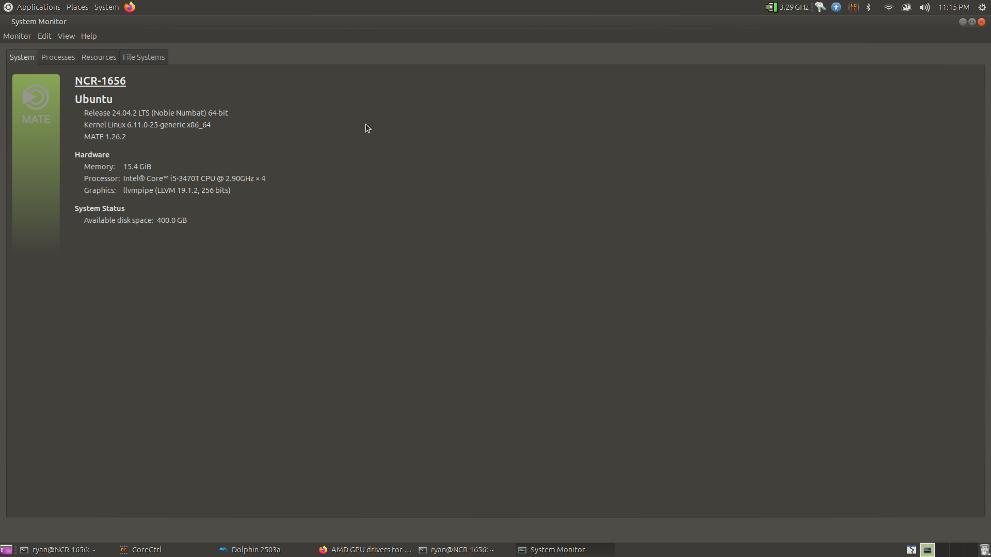Image resolution: width=991 pixels, height=557 pixels.
Task: Click the Ubuntu MATE logo icon
Action: pyautogui.click(x=8, y=7)
